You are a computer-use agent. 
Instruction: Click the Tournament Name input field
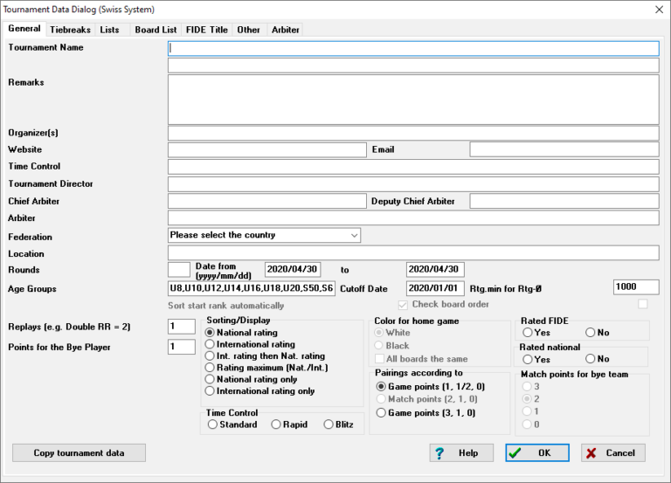[x=412, y=48]
